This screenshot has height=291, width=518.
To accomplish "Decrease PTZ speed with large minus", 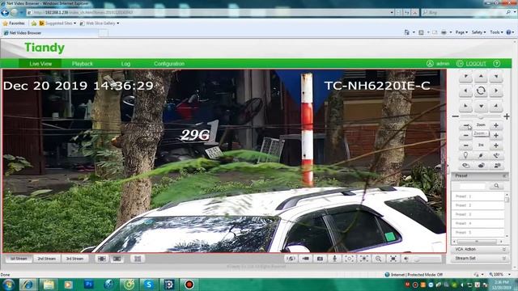I will [455, 116].
